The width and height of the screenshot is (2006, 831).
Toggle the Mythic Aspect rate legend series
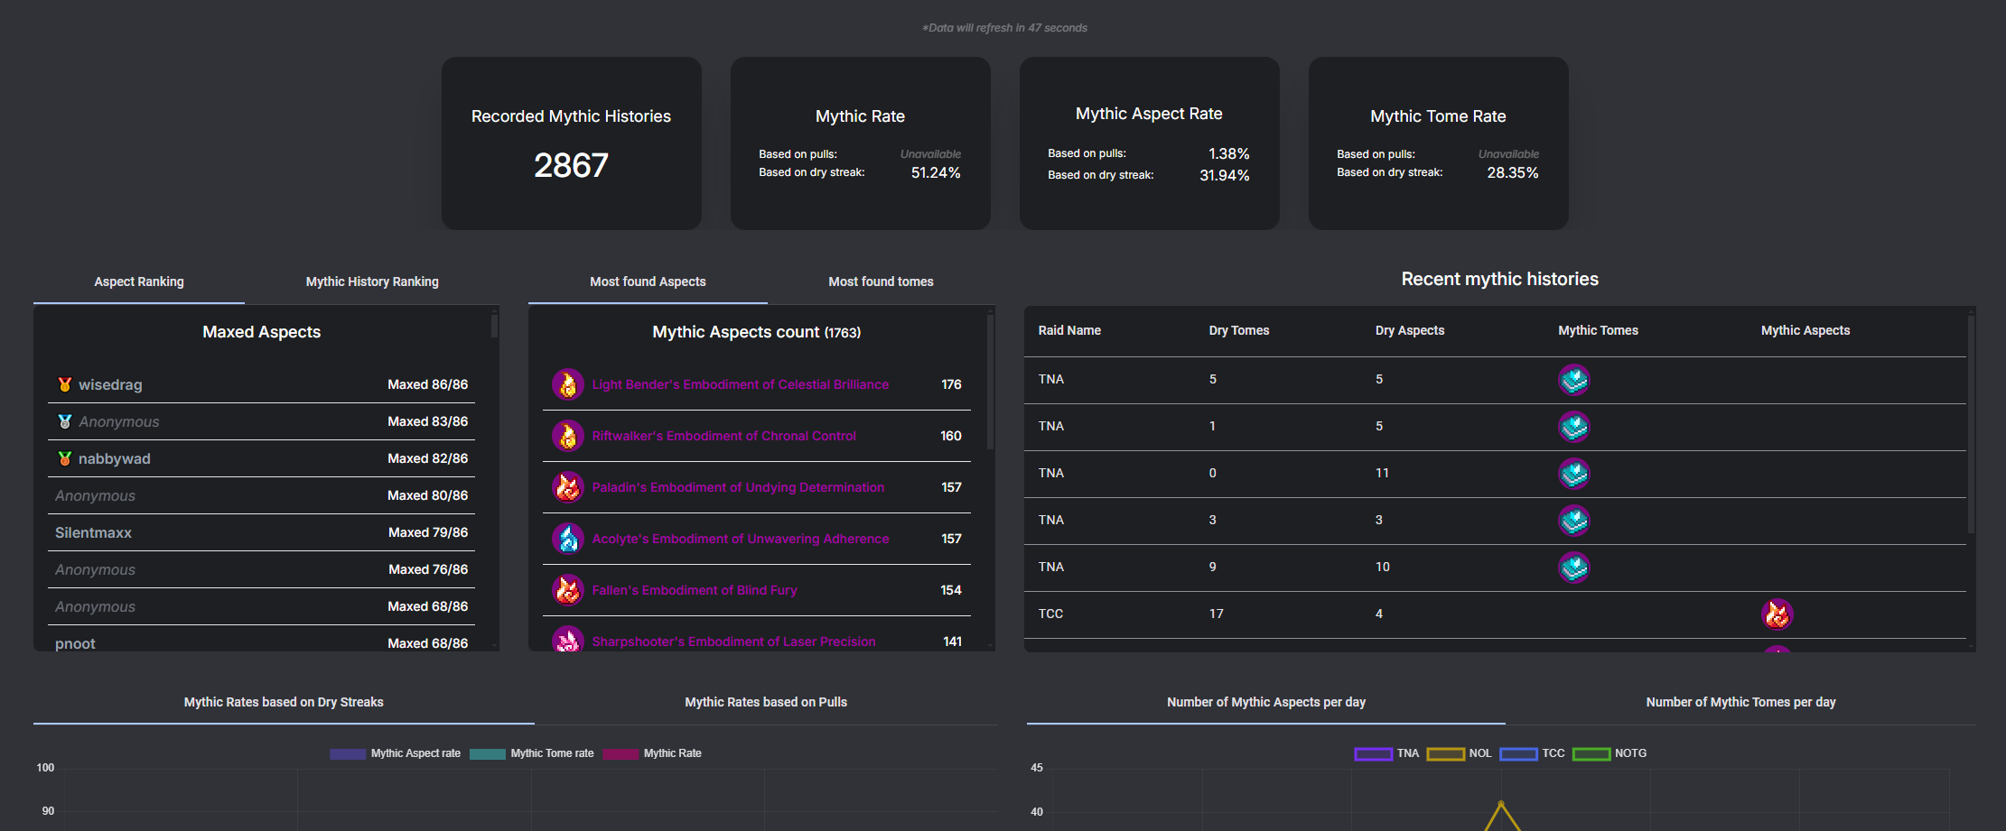(396, 753)
